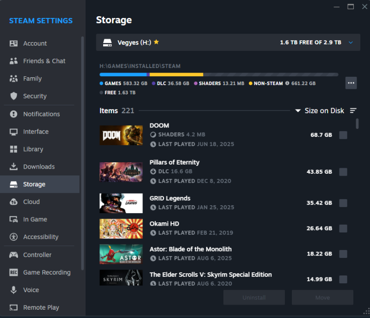Click the DOOM game thumbnail
This screenshot has width=370, height=318.
click(x=121, y=135)
